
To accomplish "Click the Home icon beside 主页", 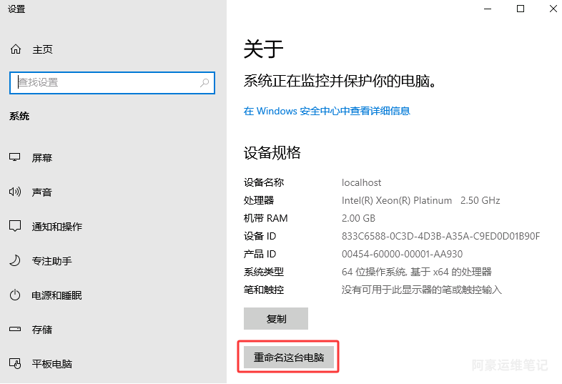I will pyautogui.click(x=16, y=49).
